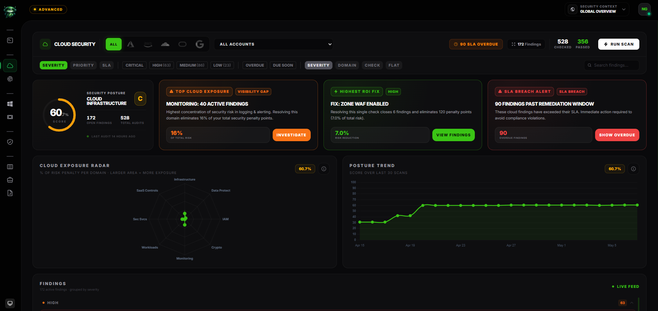Collapse the HIGH findings group chevron
This screenshot has height=311, width=658.
632,303
